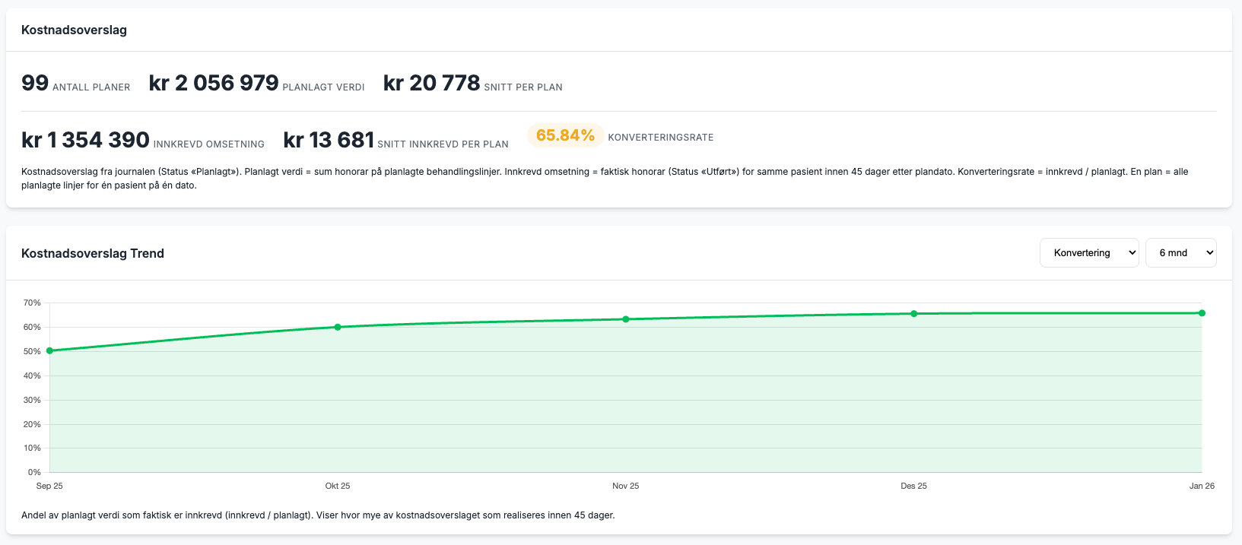Click the Jan 26 data point
Image resolution: width=1242 pixels, height=545 pixels.
pyautogui.click(x=1202, y=313)
